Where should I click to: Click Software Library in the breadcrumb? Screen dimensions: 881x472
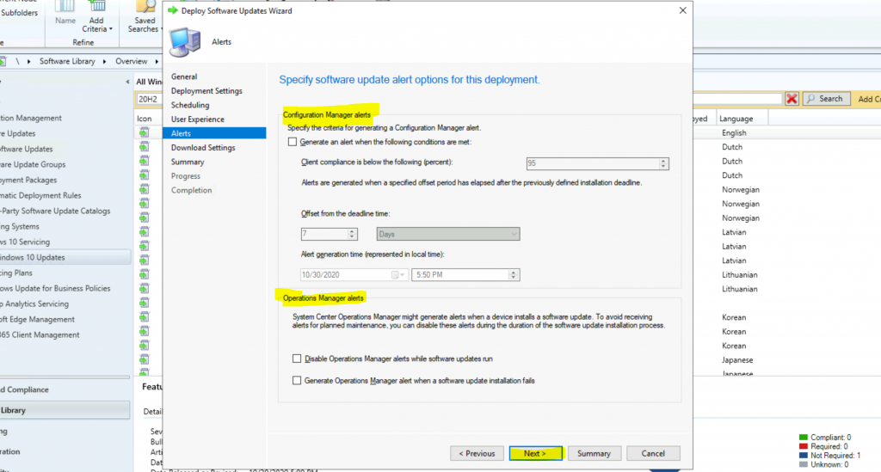pyautogui.click(x=67, y=61)
